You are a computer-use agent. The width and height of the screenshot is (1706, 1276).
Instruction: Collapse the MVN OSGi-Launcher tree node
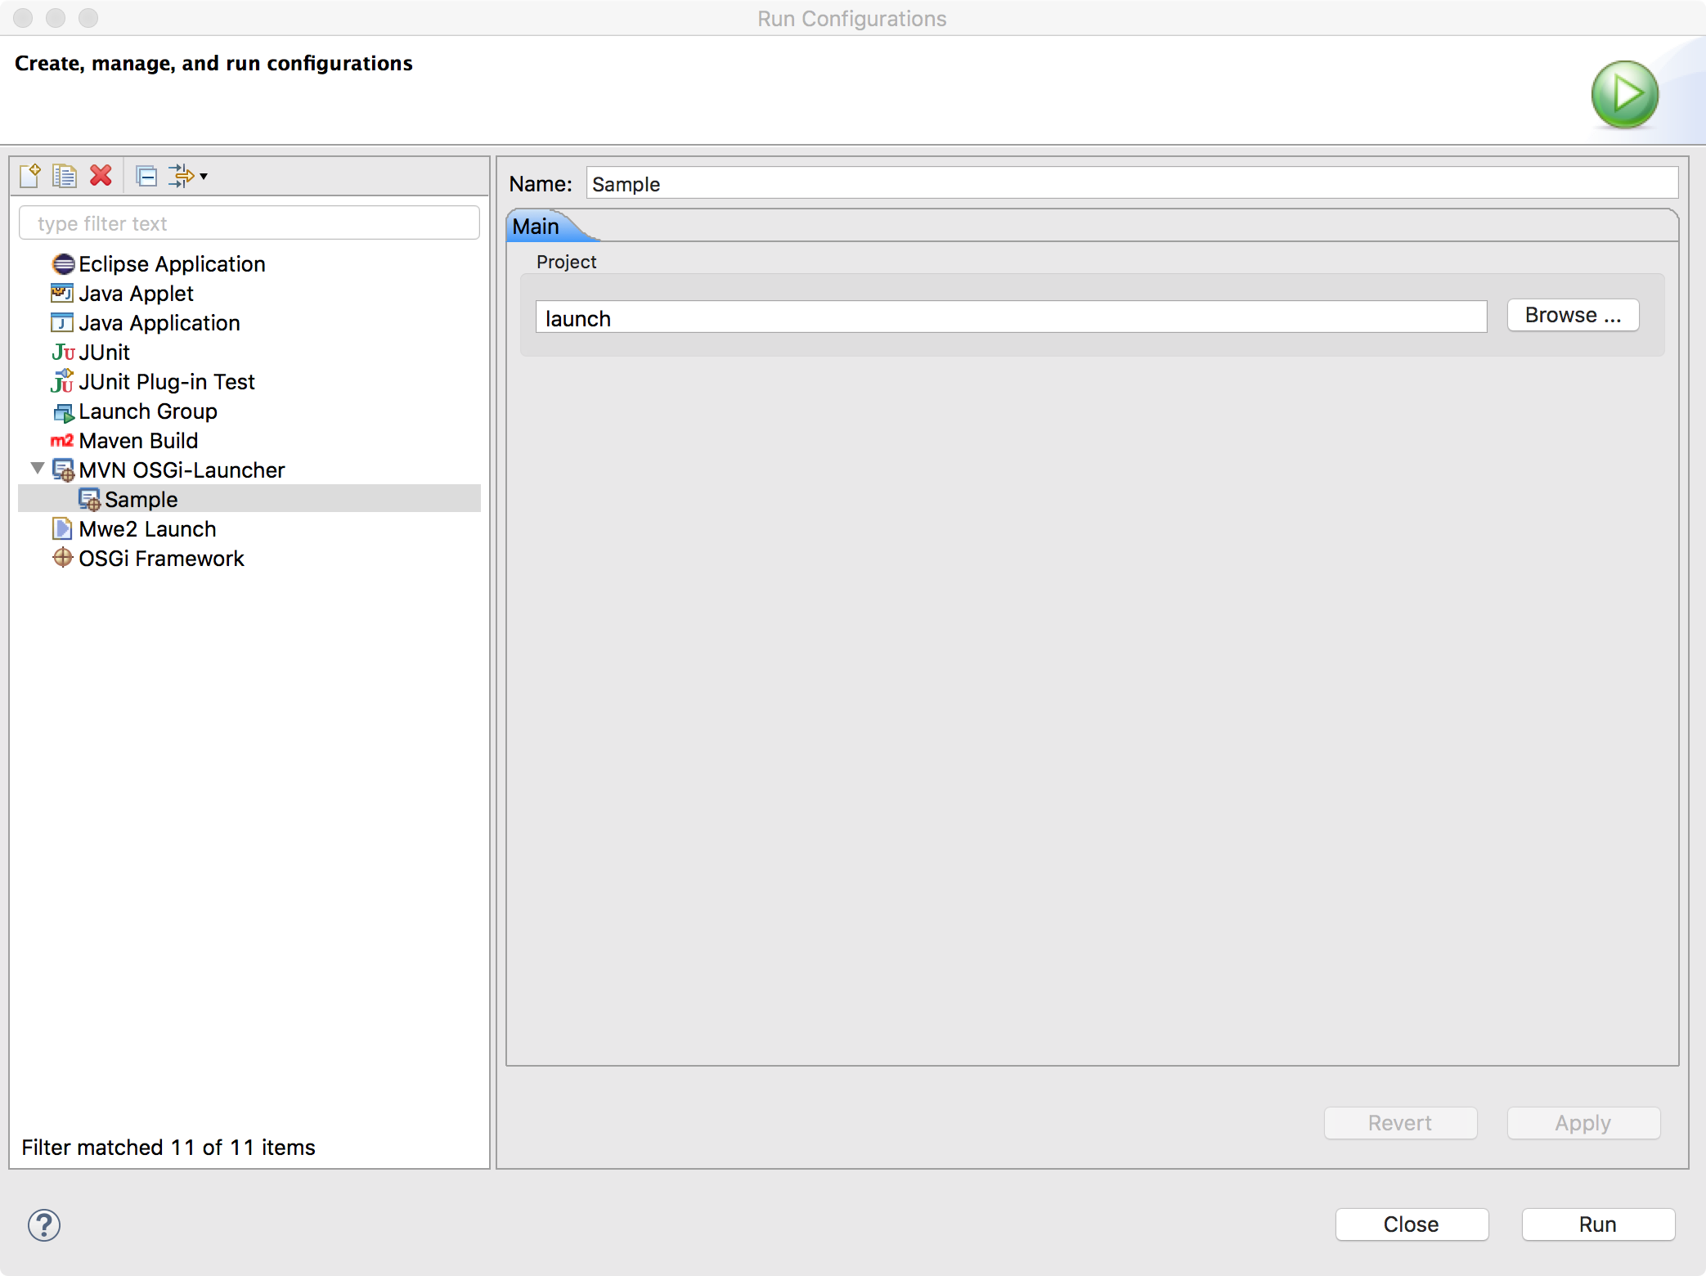[x=38, y=469]
